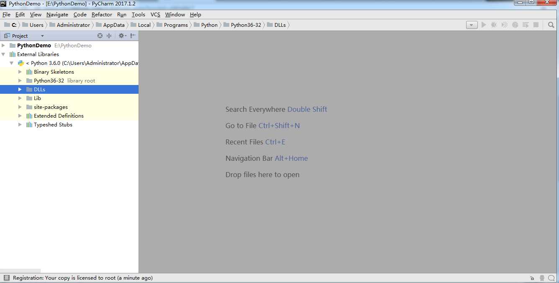Click the Run button in toolbar

tap(484, 25)
